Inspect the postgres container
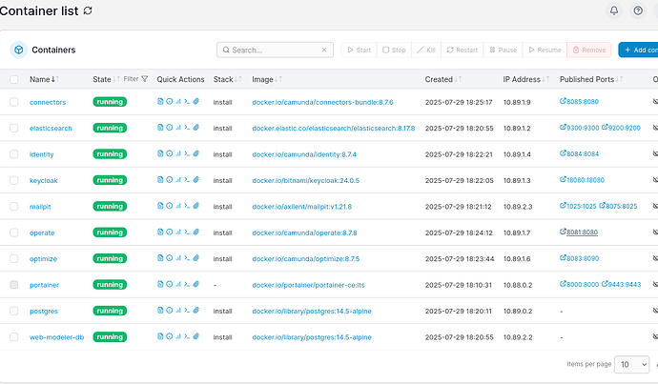 (x=169, y=311)
